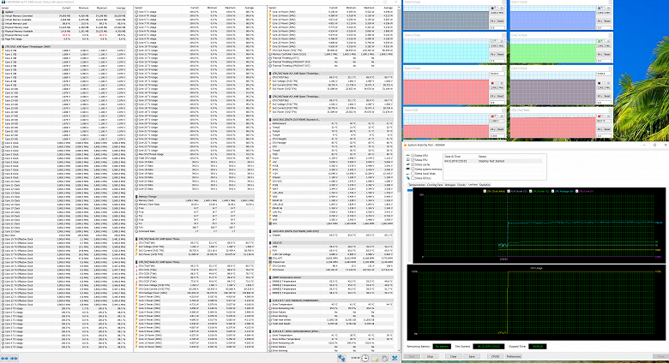Open the Statistics tab in AIDA64
The height and width of the screenshot is (363, 669).
pos(485,184)
